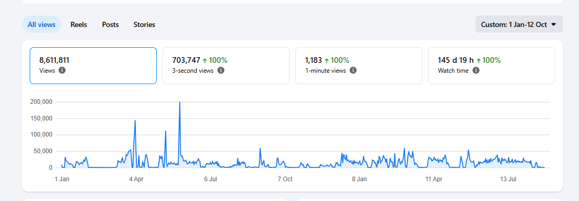This screenshot has width=579, height=201.
Task: Switch to the Reels tab
Action: [79, 24]
